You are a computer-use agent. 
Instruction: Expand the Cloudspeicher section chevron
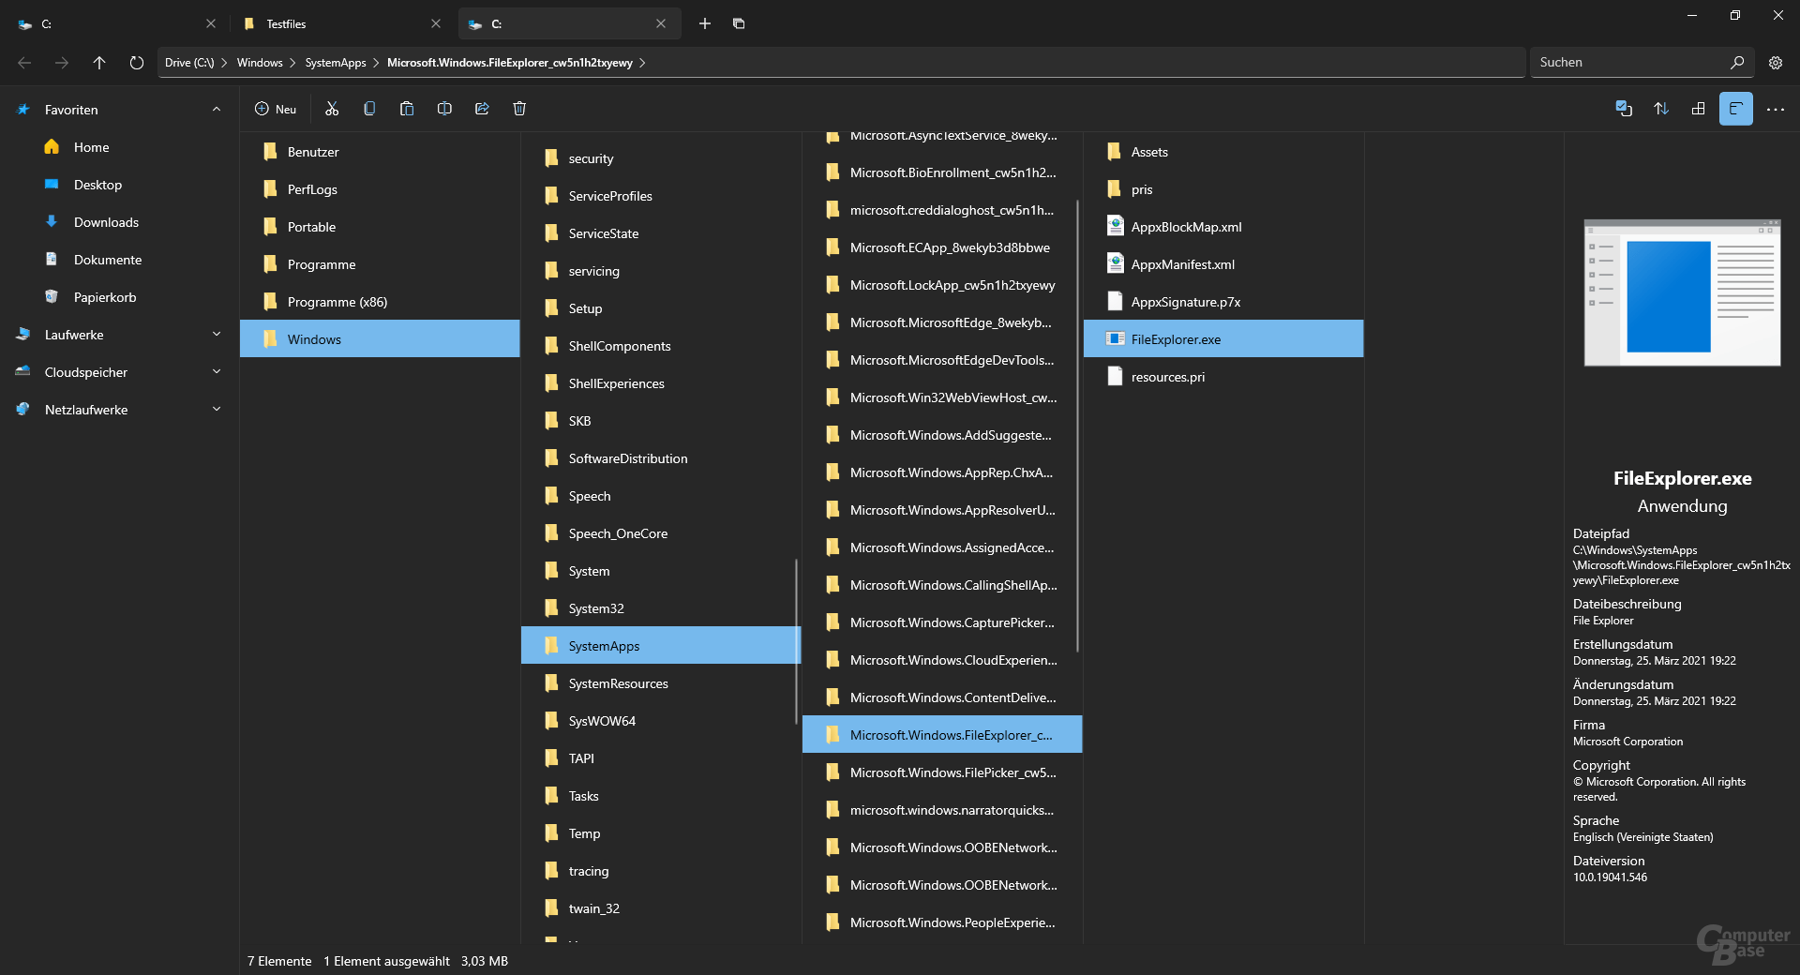217,372
